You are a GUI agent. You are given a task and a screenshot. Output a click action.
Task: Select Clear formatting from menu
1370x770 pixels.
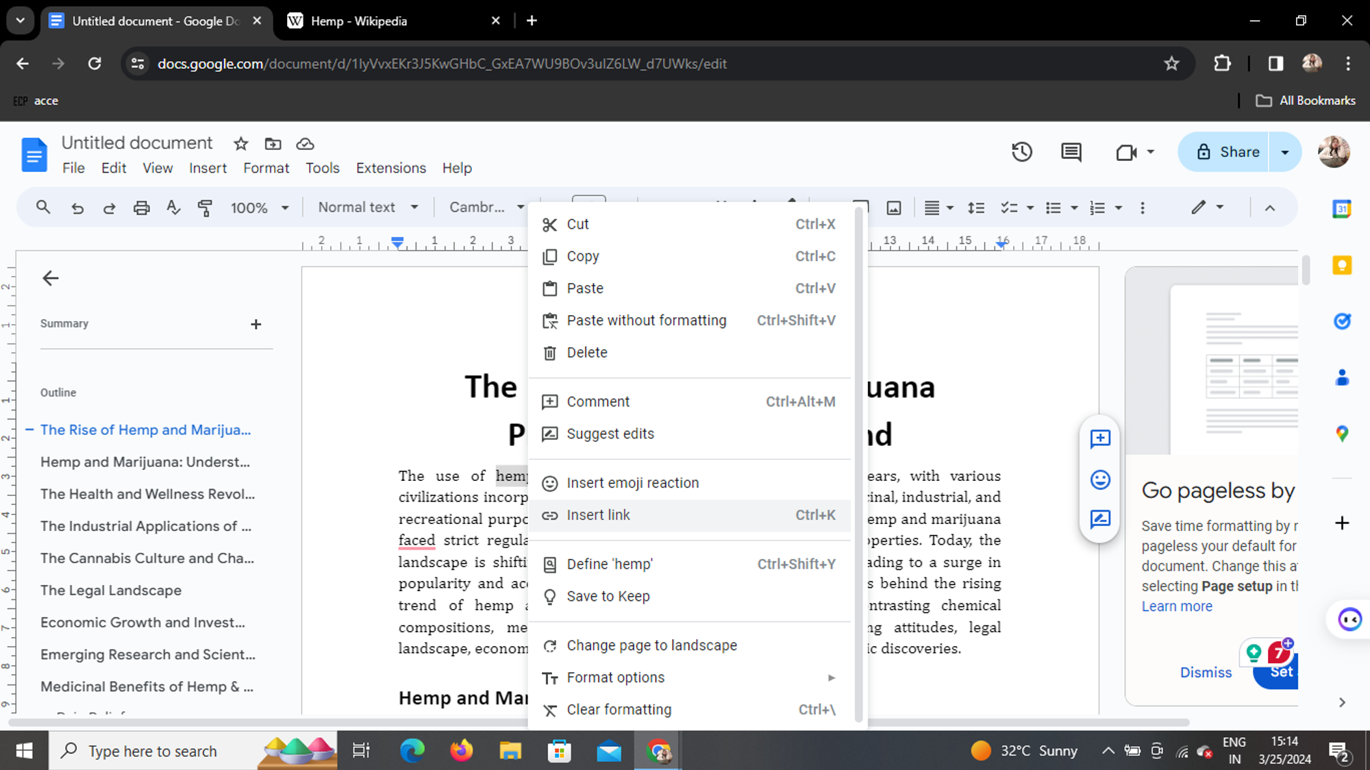[690, 710]
